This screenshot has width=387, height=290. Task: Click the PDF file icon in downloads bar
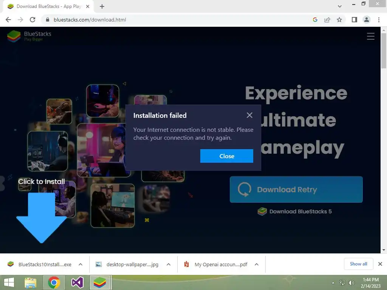187,264
